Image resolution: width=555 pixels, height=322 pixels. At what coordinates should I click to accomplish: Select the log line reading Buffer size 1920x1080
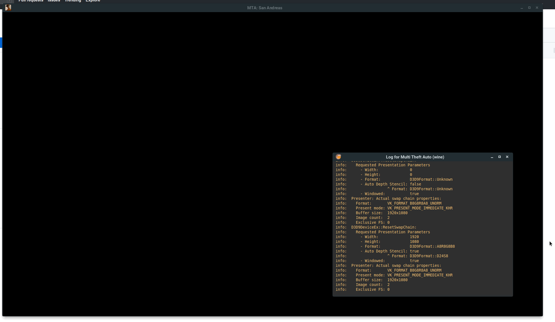click(x=381, y=213)
